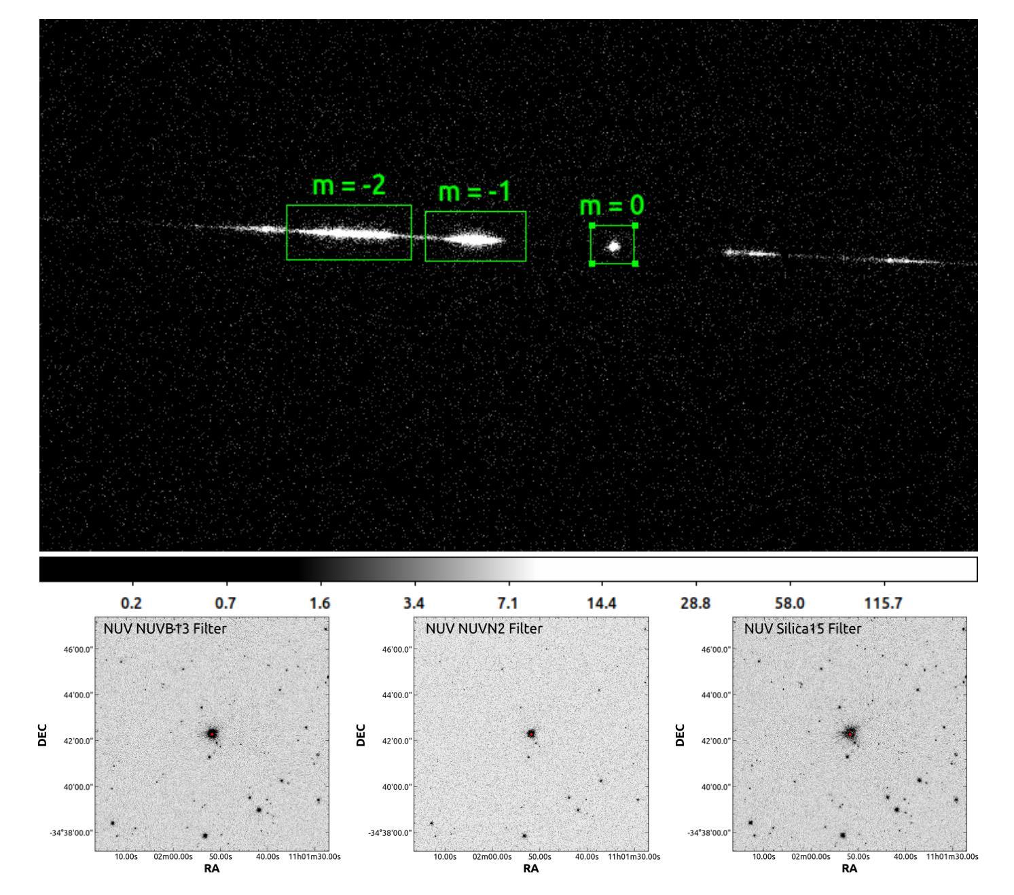Click the 46'00.0" tick label of NUVN2 panel
1014x895 pixels.
397,650
